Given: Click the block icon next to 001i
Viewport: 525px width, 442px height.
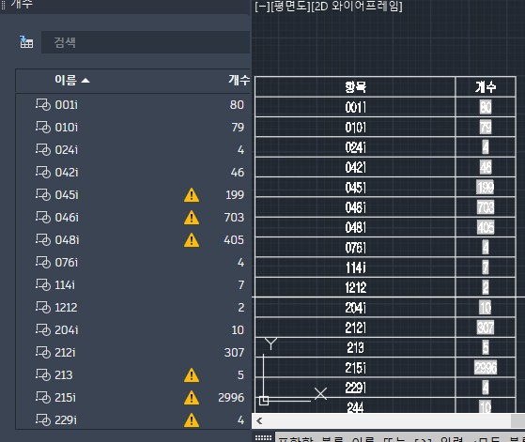Looking at the screenshot, I should click(x=43, y=105).
